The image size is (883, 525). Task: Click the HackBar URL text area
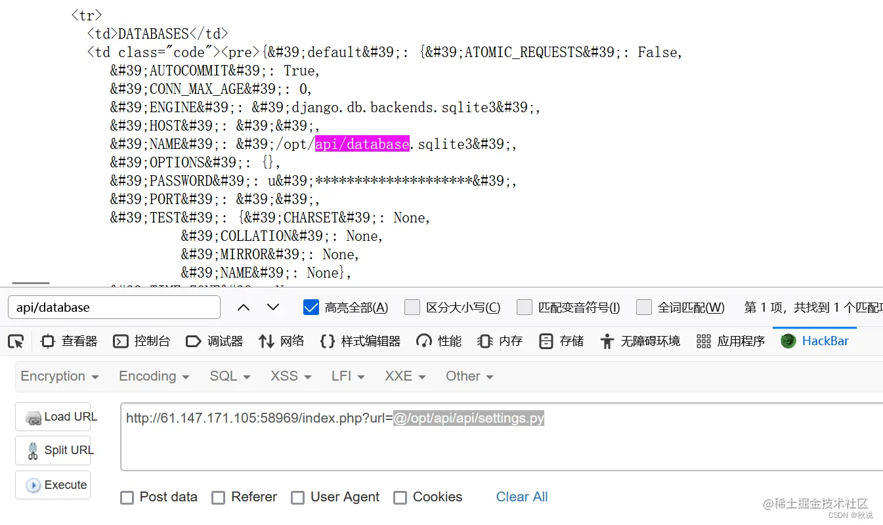(x=502, y=436)
